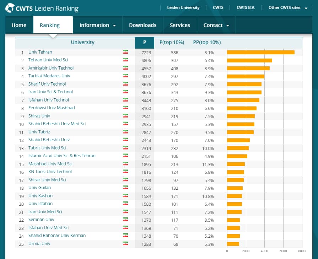Open the CWTS B.V. link
The width and height of the screenshot is (318, 259).
(x=246, y=8)
